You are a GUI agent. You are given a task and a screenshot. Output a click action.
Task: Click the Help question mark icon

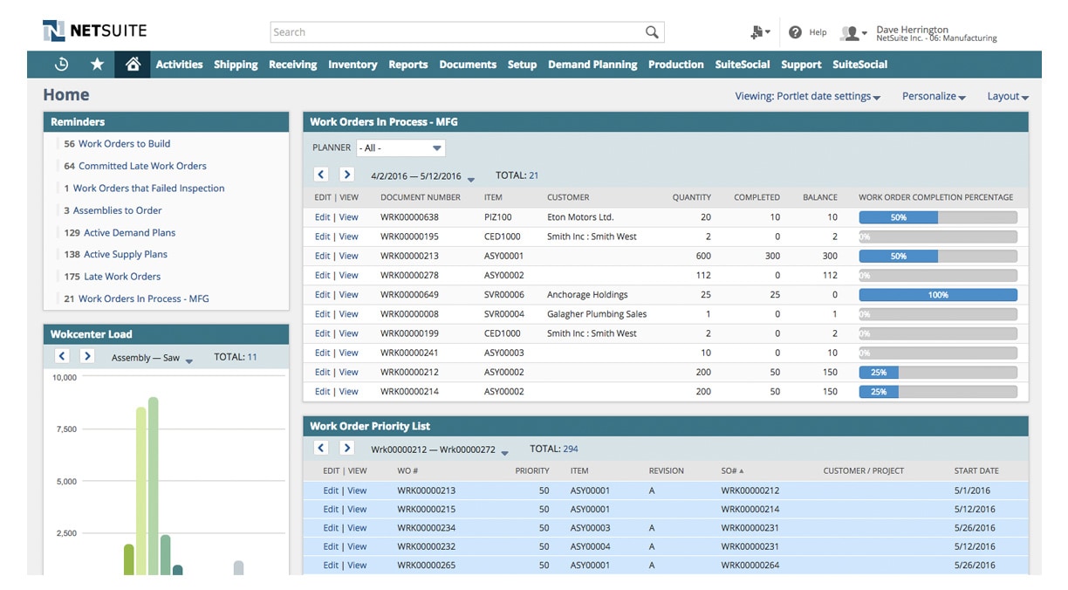[795, 32]
